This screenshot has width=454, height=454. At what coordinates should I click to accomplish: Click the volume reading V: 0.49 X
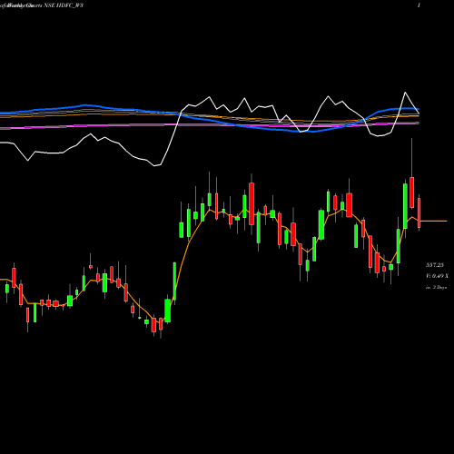point(437,276)
